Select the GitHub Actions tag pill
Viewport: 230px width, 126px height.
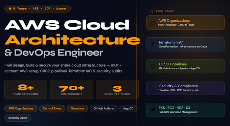[x=103, y=108]
